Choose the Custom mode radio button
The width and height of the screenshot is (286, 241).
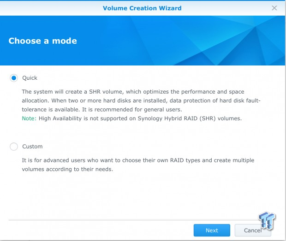(x=14, y=147)
